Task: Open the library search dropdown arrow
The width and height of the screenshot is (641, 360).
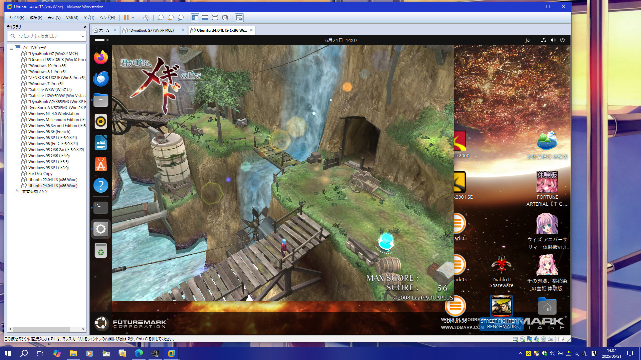Action: (x=83, y=36)
